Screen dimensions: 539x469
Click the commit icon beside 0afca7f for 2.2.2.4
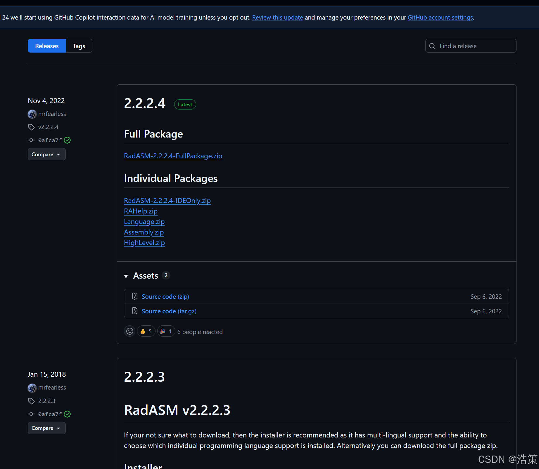click(31, 140)
